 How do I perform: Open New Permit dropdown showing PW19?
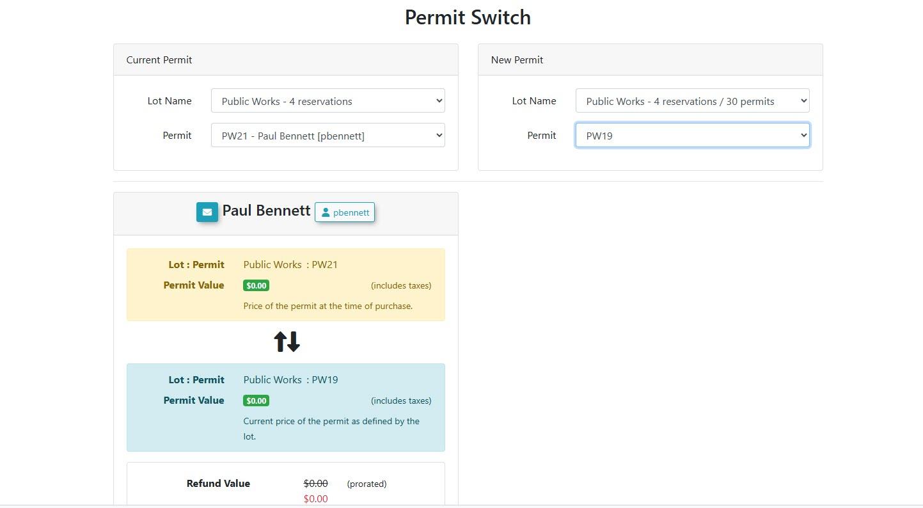(x=693, y=136)
